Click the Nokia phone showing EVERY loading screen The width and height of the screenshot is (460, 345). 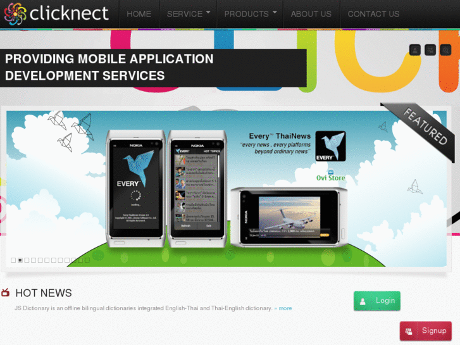[135, 188]
